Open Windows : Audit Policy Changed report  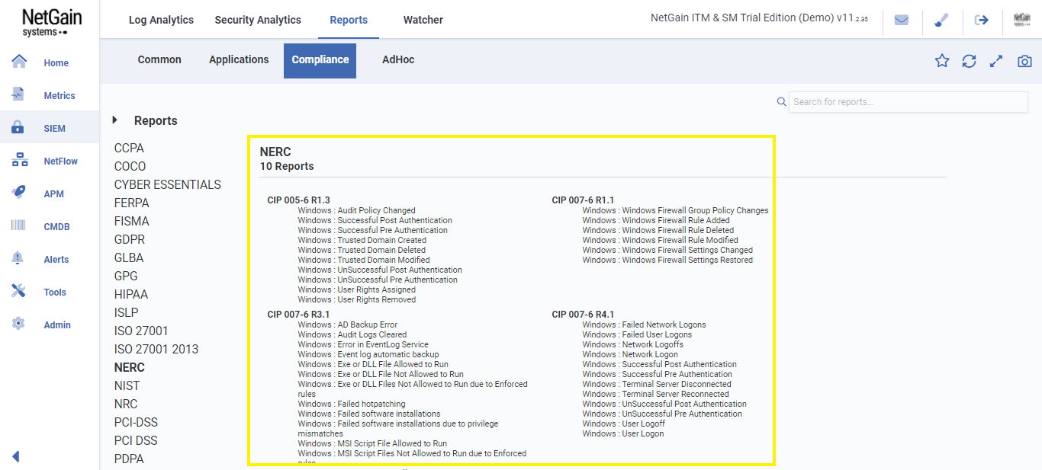[x=356, y=210]
